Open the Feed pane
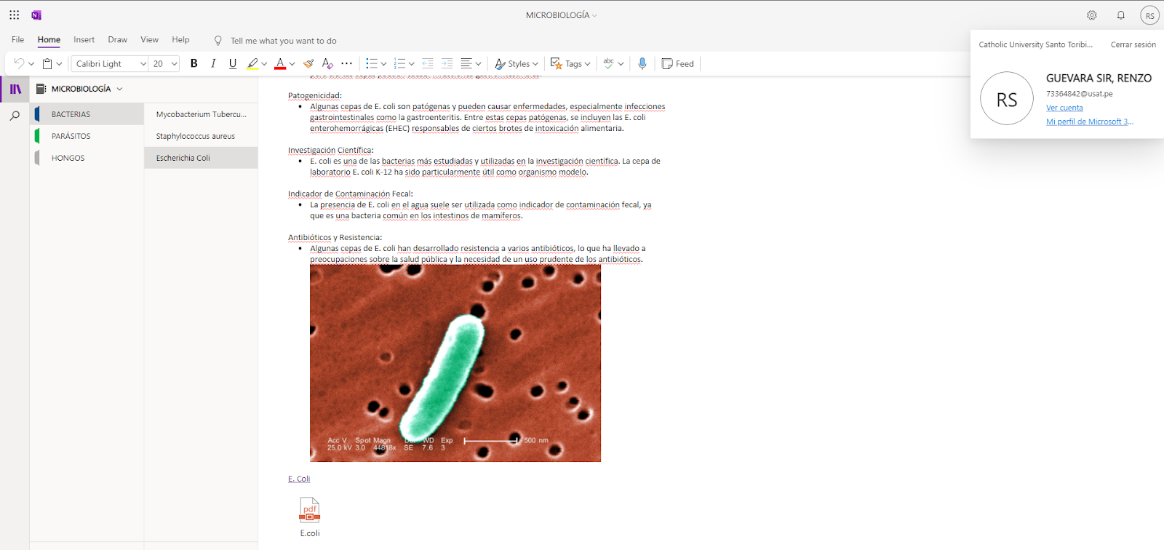 tap(678, 63)
